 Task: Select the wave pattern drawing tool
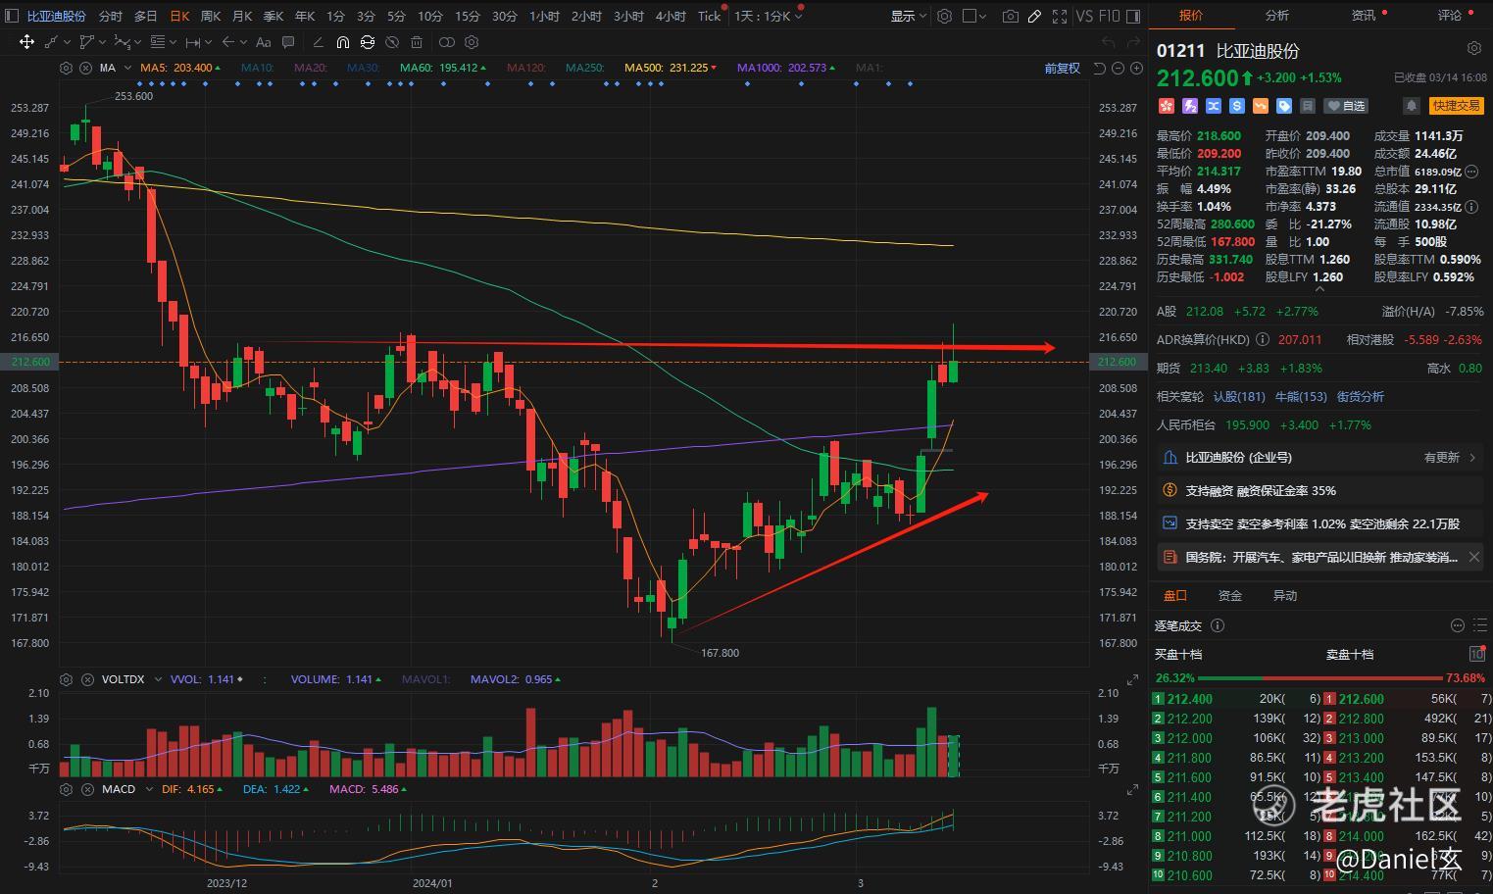[123, 42]
